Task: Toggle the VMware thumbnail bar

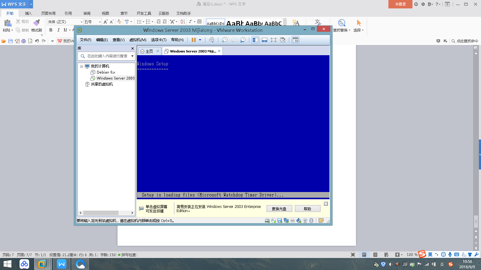Action: [265, 40]
